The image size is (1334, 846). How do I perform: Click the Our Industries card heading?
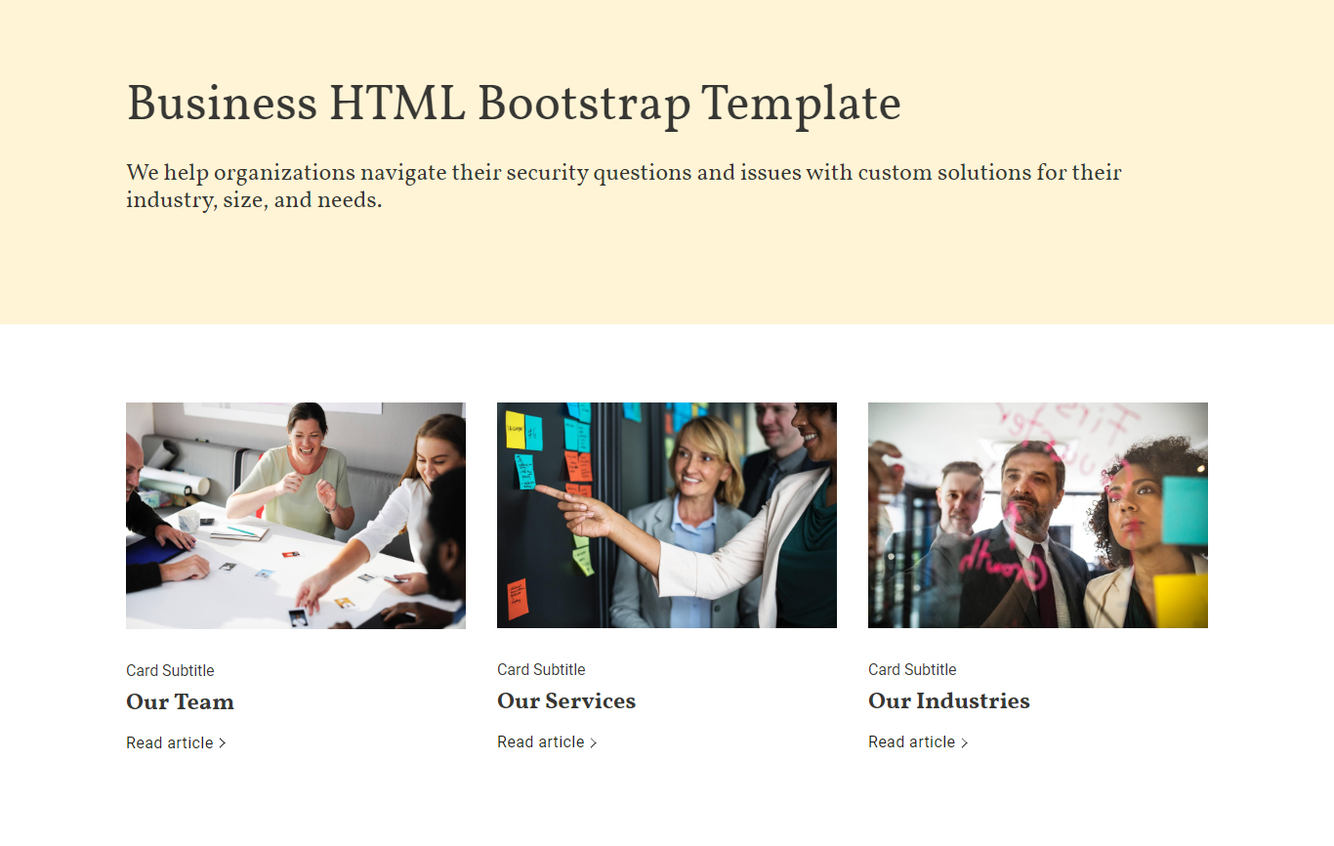pyautogui.click(x=948, y=700)
